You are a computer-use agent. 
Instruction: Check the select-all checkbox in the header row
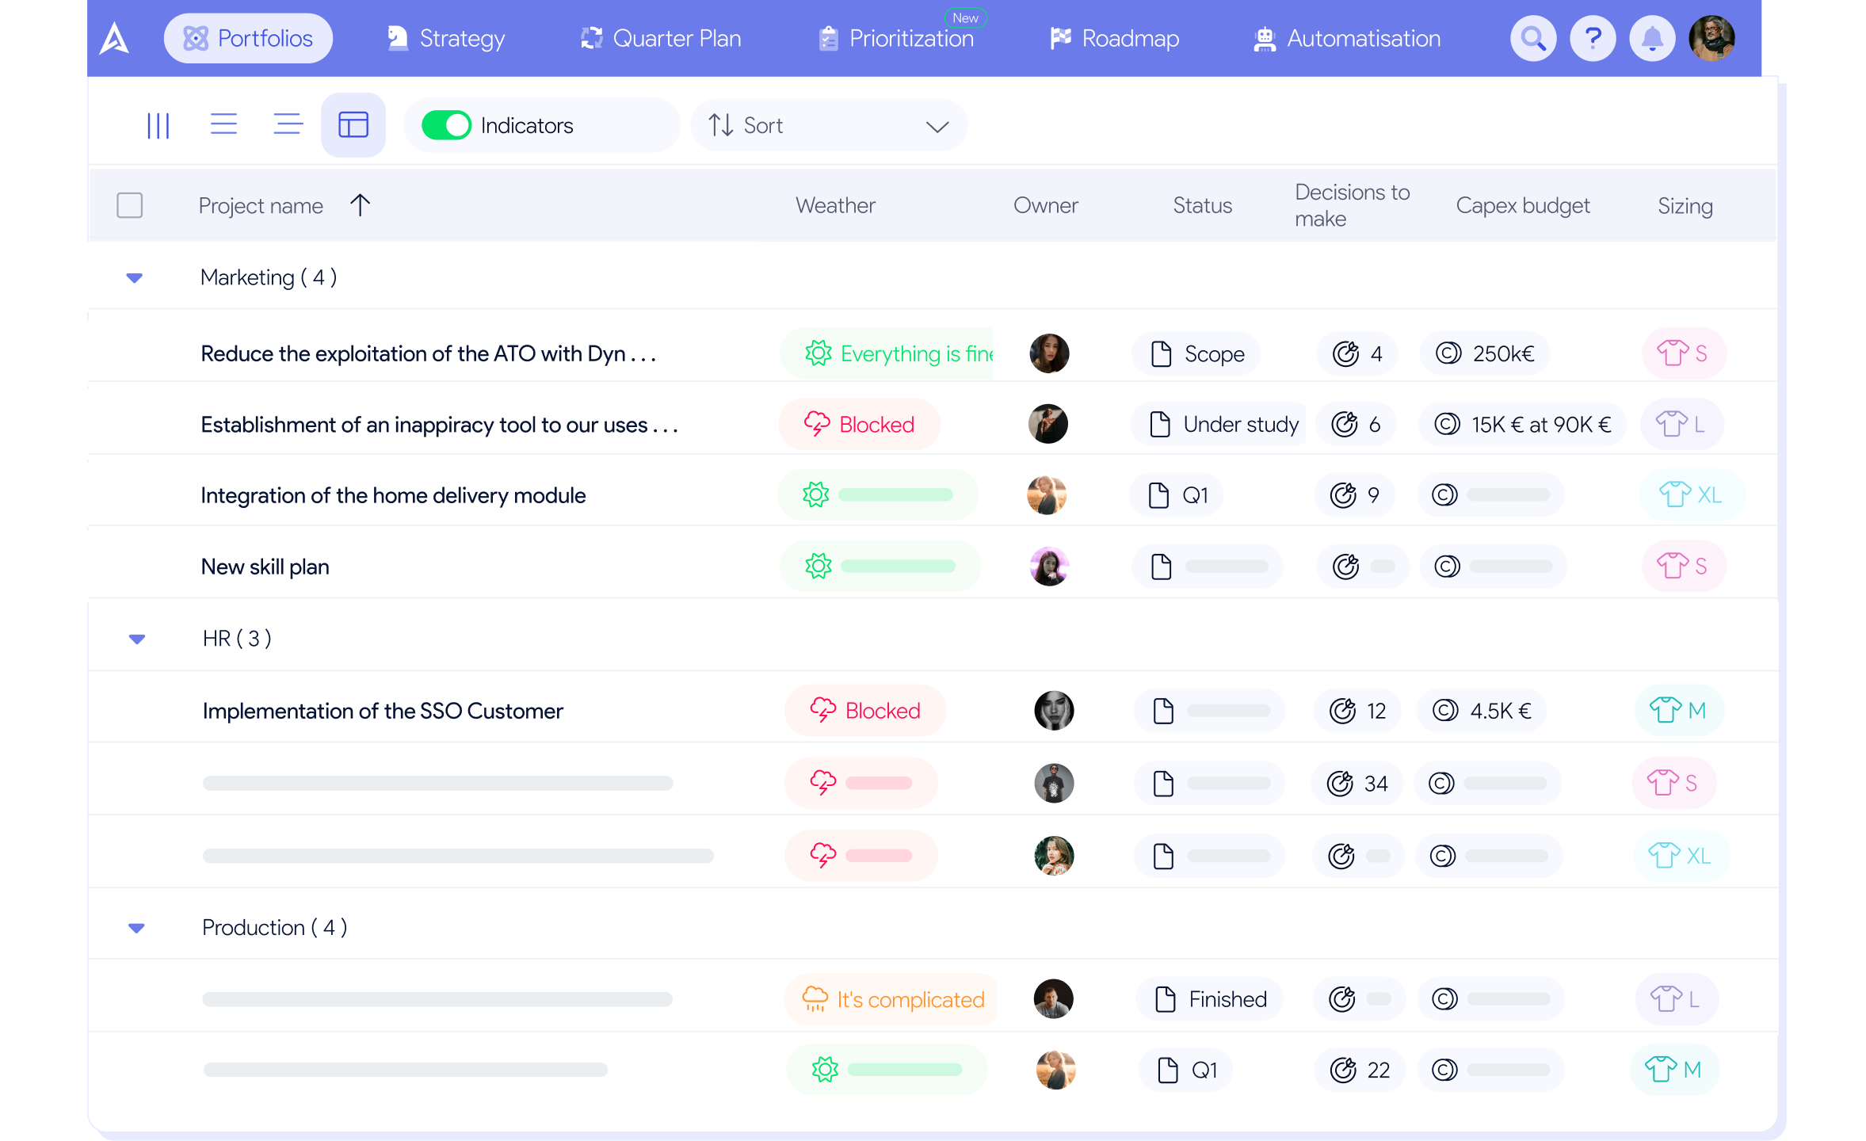click(x=130, y=204)
